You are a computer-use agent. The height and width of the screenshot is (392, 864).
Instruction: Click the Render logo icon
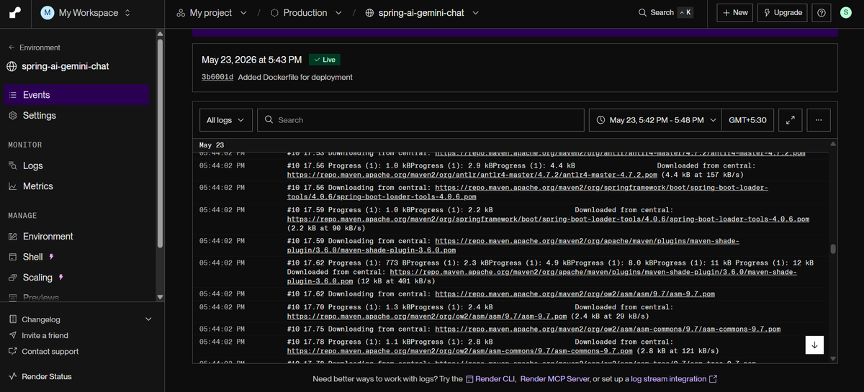[15, 12]
